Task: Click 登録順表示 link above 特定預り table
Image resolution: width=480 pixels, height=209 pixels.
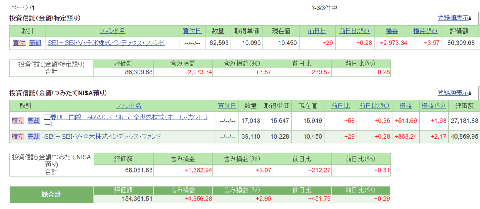Action: click(453, 18)
